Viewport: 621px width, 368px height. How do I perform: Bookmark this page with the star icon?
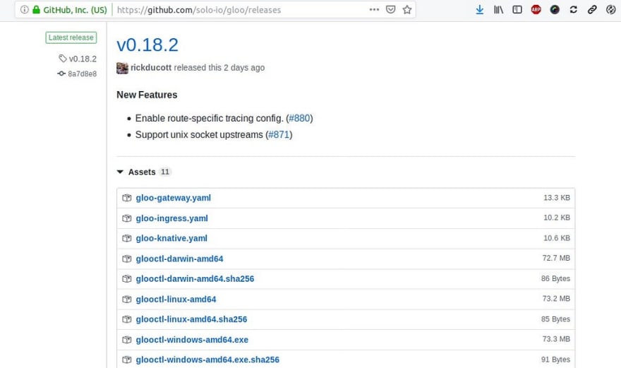[407, 9]
